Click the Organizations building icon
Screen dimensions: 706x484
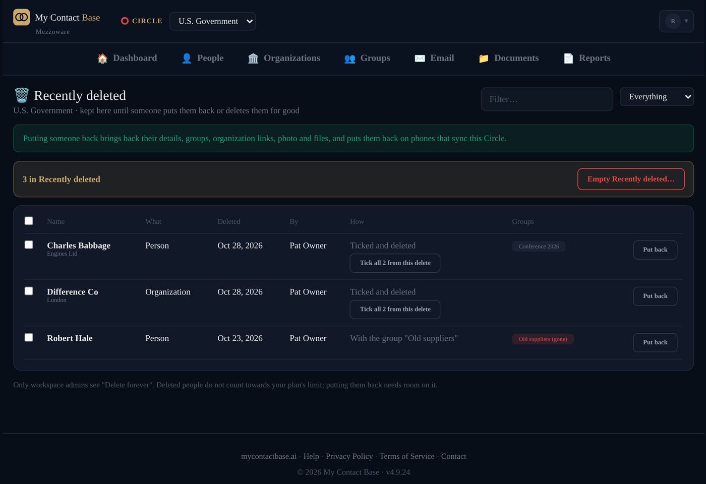coord(253,58)
